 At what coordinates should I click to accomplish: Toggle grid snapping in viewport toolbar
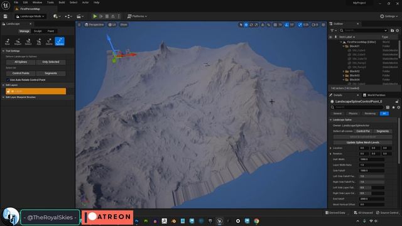coord(275,25)
